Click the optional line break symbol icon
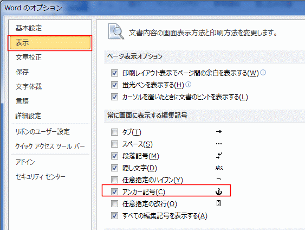The height and width of the screenshot is (230, 305). [x=219, y=203]
